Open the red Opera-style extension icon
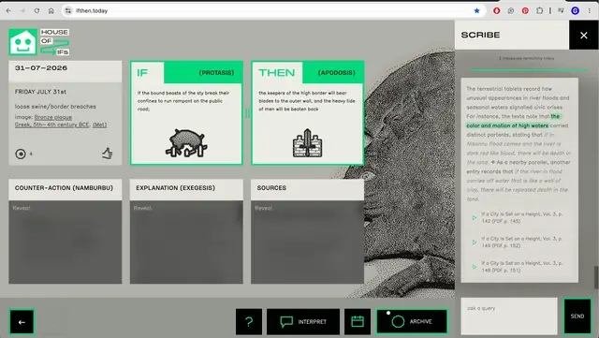 click(497, 10)
